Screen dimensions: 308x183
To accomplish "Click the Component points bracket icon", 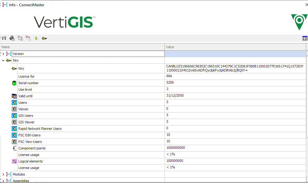I will click(x=15, y=148).
